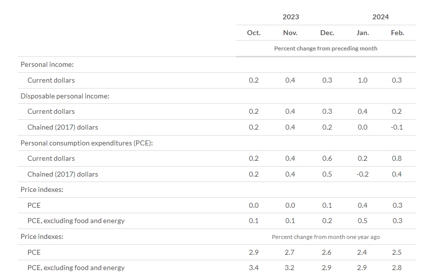Click the 2023 year column header

coord(290,17)
